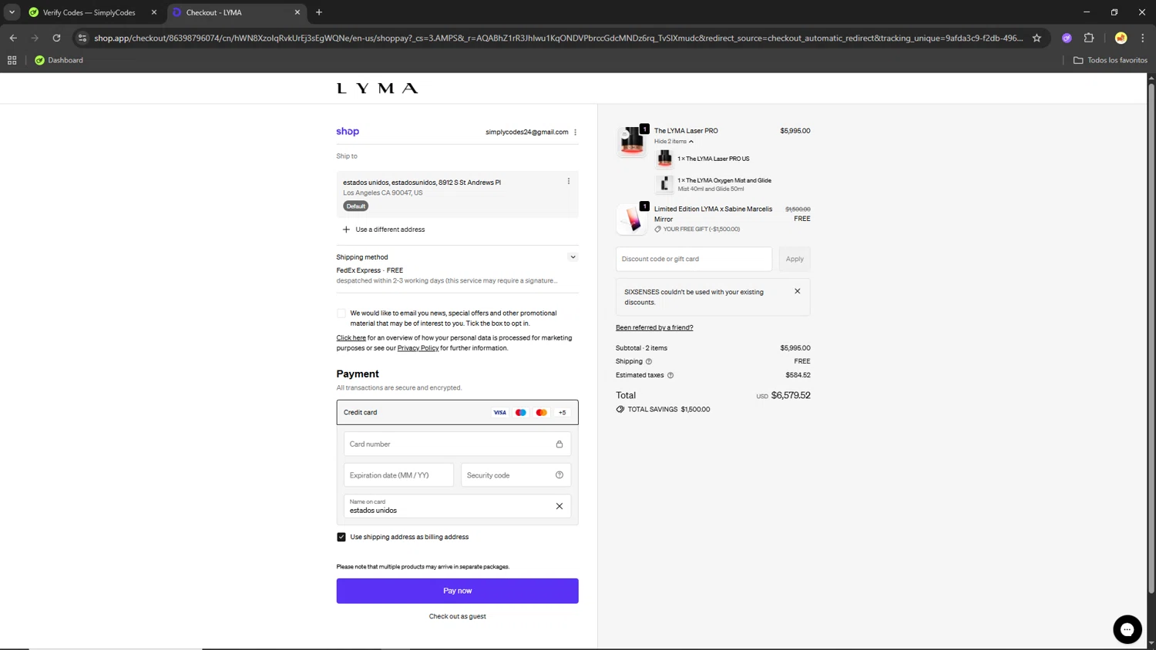Click the Shop logo
The height and width of the screenshot is (650, 1156).
click(x=348, y=132)
